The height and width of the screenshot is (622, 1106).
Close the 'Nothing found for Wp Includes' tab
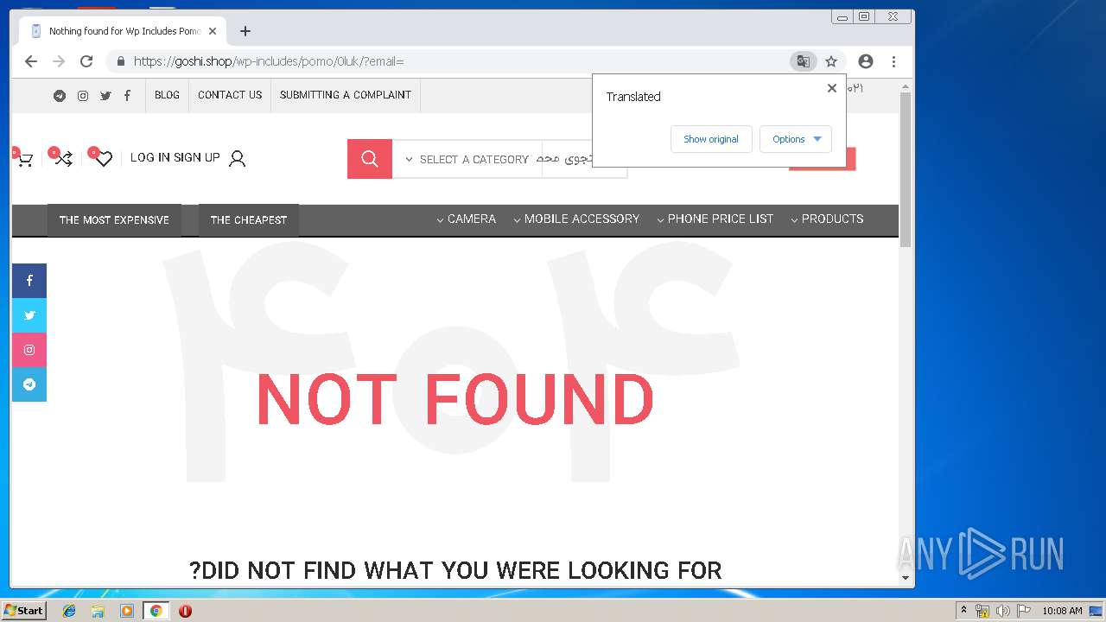click(x=213, y=31)
